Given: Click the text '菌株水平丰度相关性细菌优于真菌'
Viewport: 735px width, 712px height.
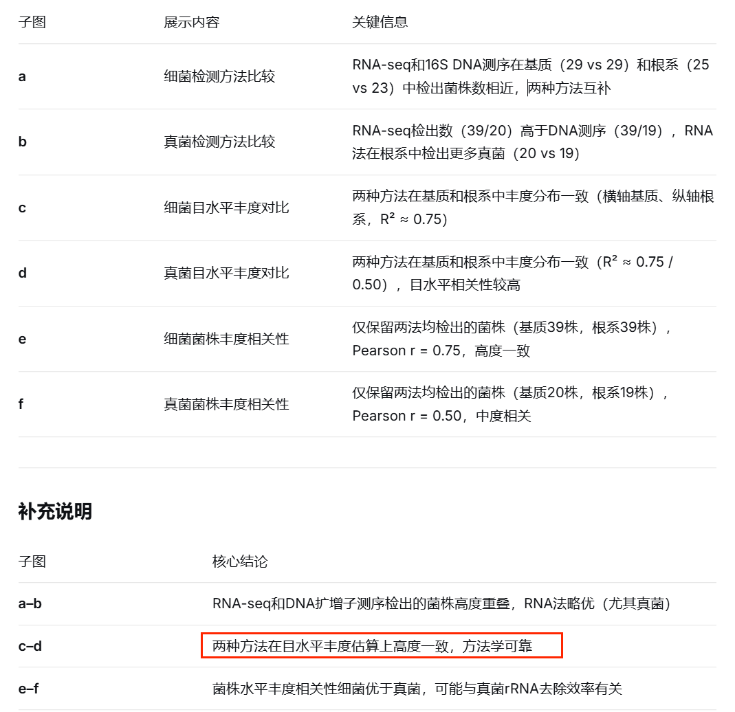Looking at the screenshot, I should pos(316,689).
